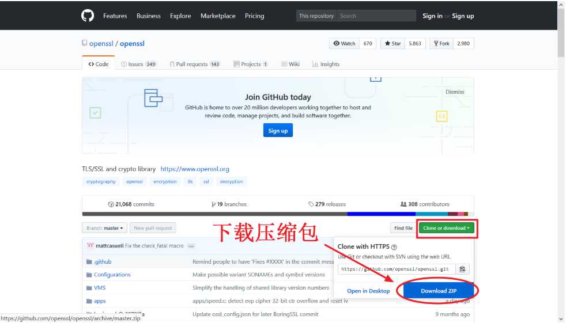
Task: Click the copy-to-clipboard icon next to clone URL
Action: (462, 269)
